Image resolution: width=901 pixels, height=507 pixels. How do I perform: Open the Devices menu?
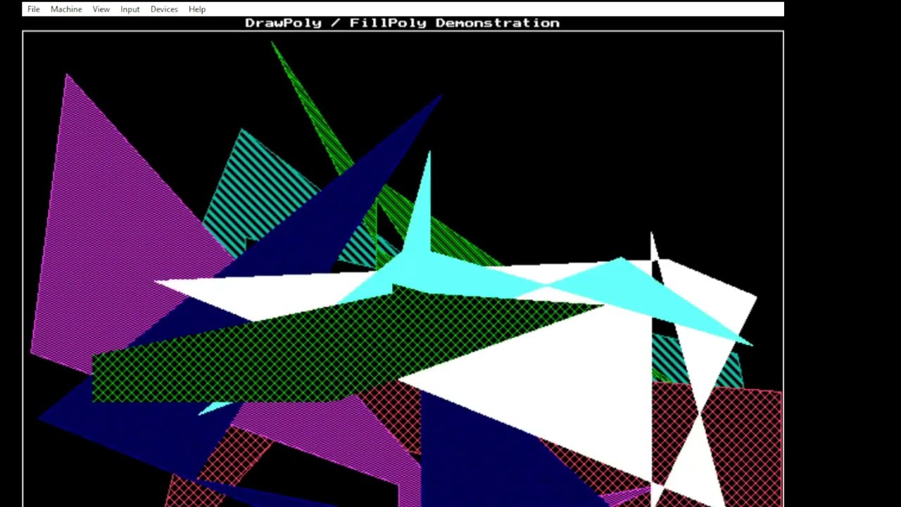coord(164,9)
